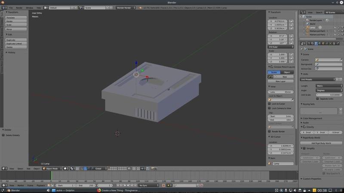The width and height of the screenshot is (344, 193).
Task: Enable the Separate Units checkbox
Action: (x=317, y=99)
